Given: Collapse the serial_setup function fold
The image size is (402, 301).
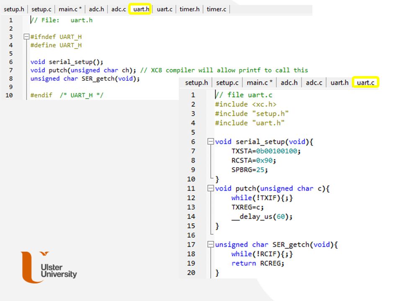Looking at the screenshot, I should pos(211,142).
